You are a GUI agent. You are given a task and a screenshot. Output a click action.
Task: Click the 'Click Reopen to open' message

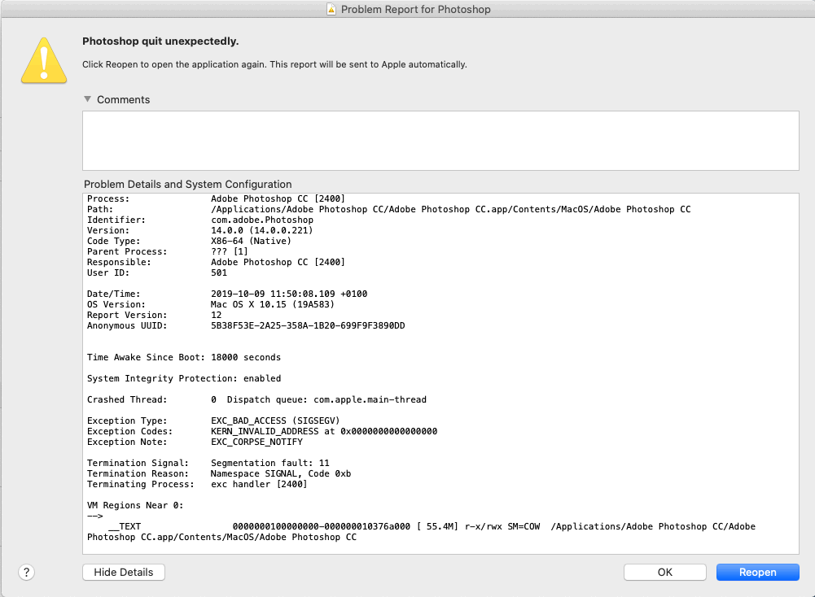pos(274,64)
